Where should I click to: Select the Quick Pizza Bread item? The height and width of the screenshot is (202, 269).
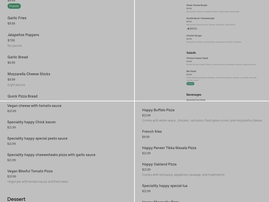point(23,96)
